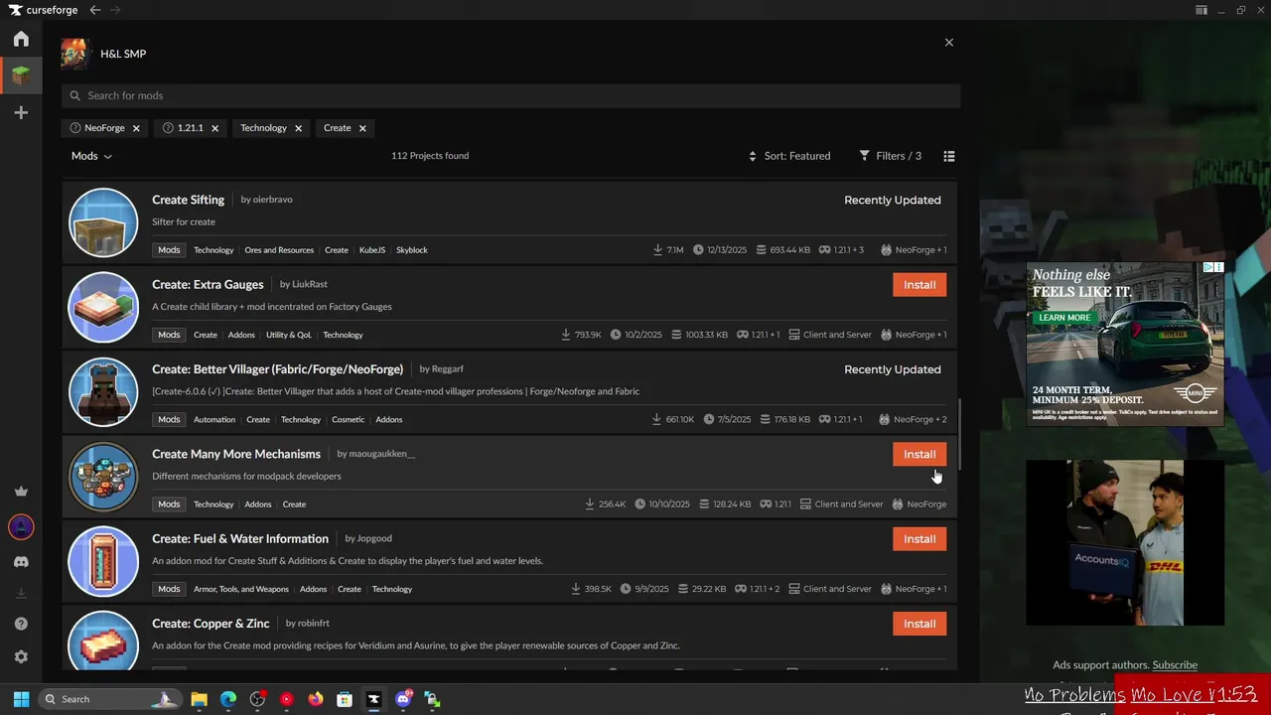Screen dimensions: 1271x715
Task: Open author Jopgood's profile
Action: 374,539
